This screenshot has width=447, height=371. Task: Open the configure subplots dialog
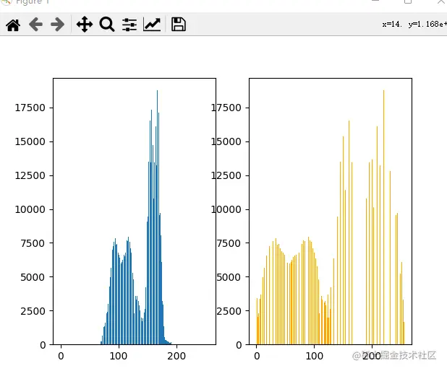click(129, 25)
